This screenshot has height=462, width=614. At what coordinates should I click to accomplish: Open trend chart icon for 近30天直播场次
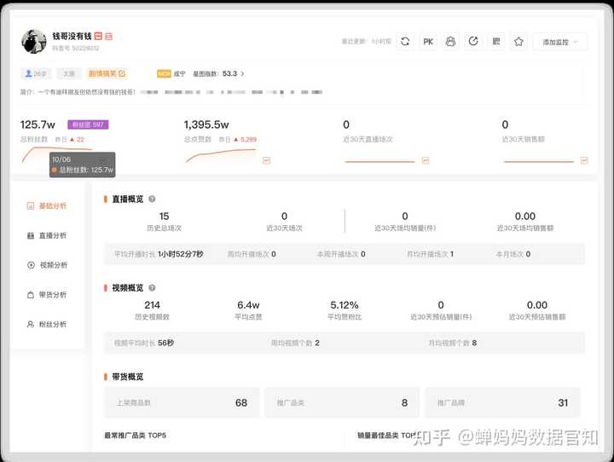[426, 160]
